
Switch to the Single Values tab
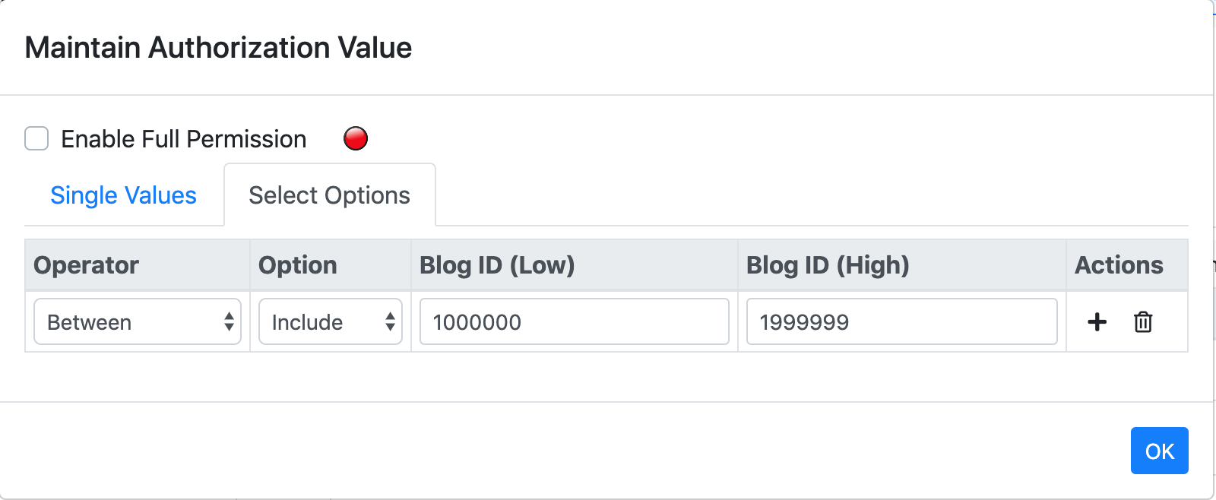(123, 195)
